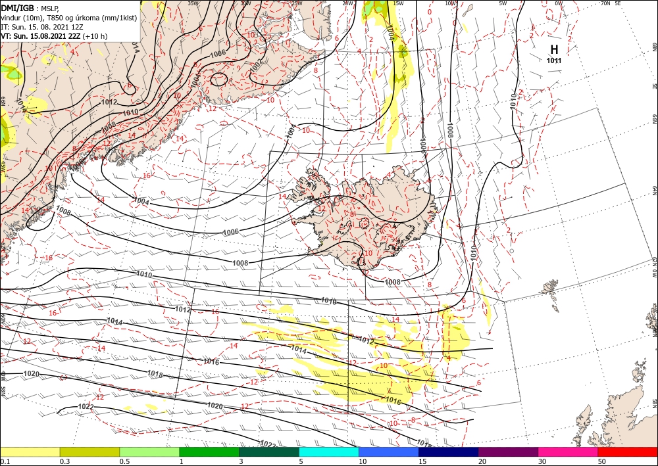658x466 pixels.
Task: Click the '0.1' legend scale value
Action: [x=4, y=461]
